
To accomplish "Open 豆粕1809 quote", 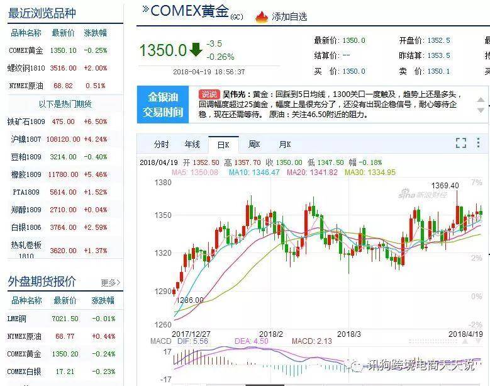I will [26, 157].
